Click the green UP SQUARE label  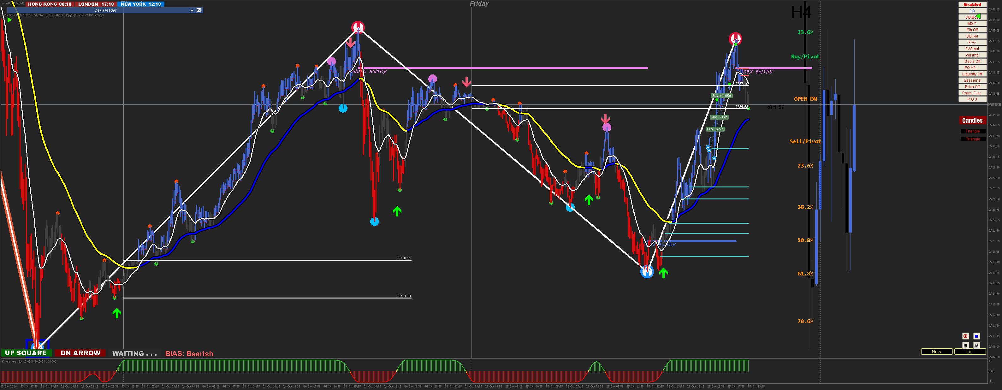pos(26,353)
